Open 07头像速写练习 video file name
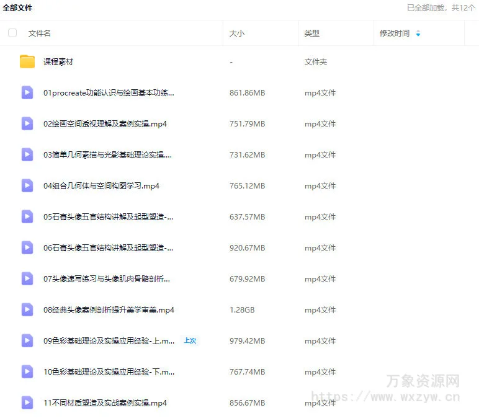 point(107,279)
